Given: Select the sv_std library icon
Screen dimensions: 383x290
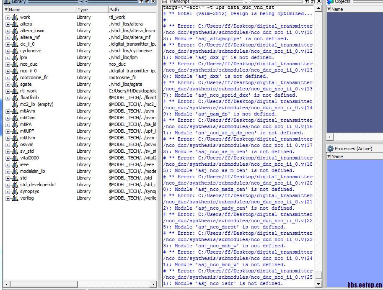Looking at the screenshot, I should coord(15,151).
